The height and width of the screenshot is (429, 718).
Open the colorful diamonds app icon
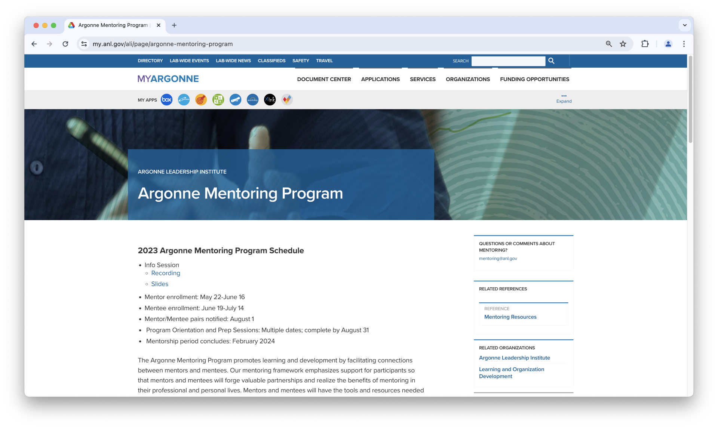point(287,100)
